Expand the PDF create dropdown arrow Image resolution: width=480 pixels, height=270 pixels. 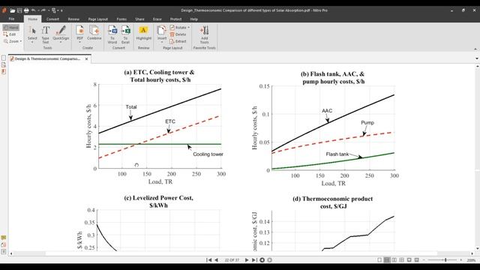[x=80, y=42]
